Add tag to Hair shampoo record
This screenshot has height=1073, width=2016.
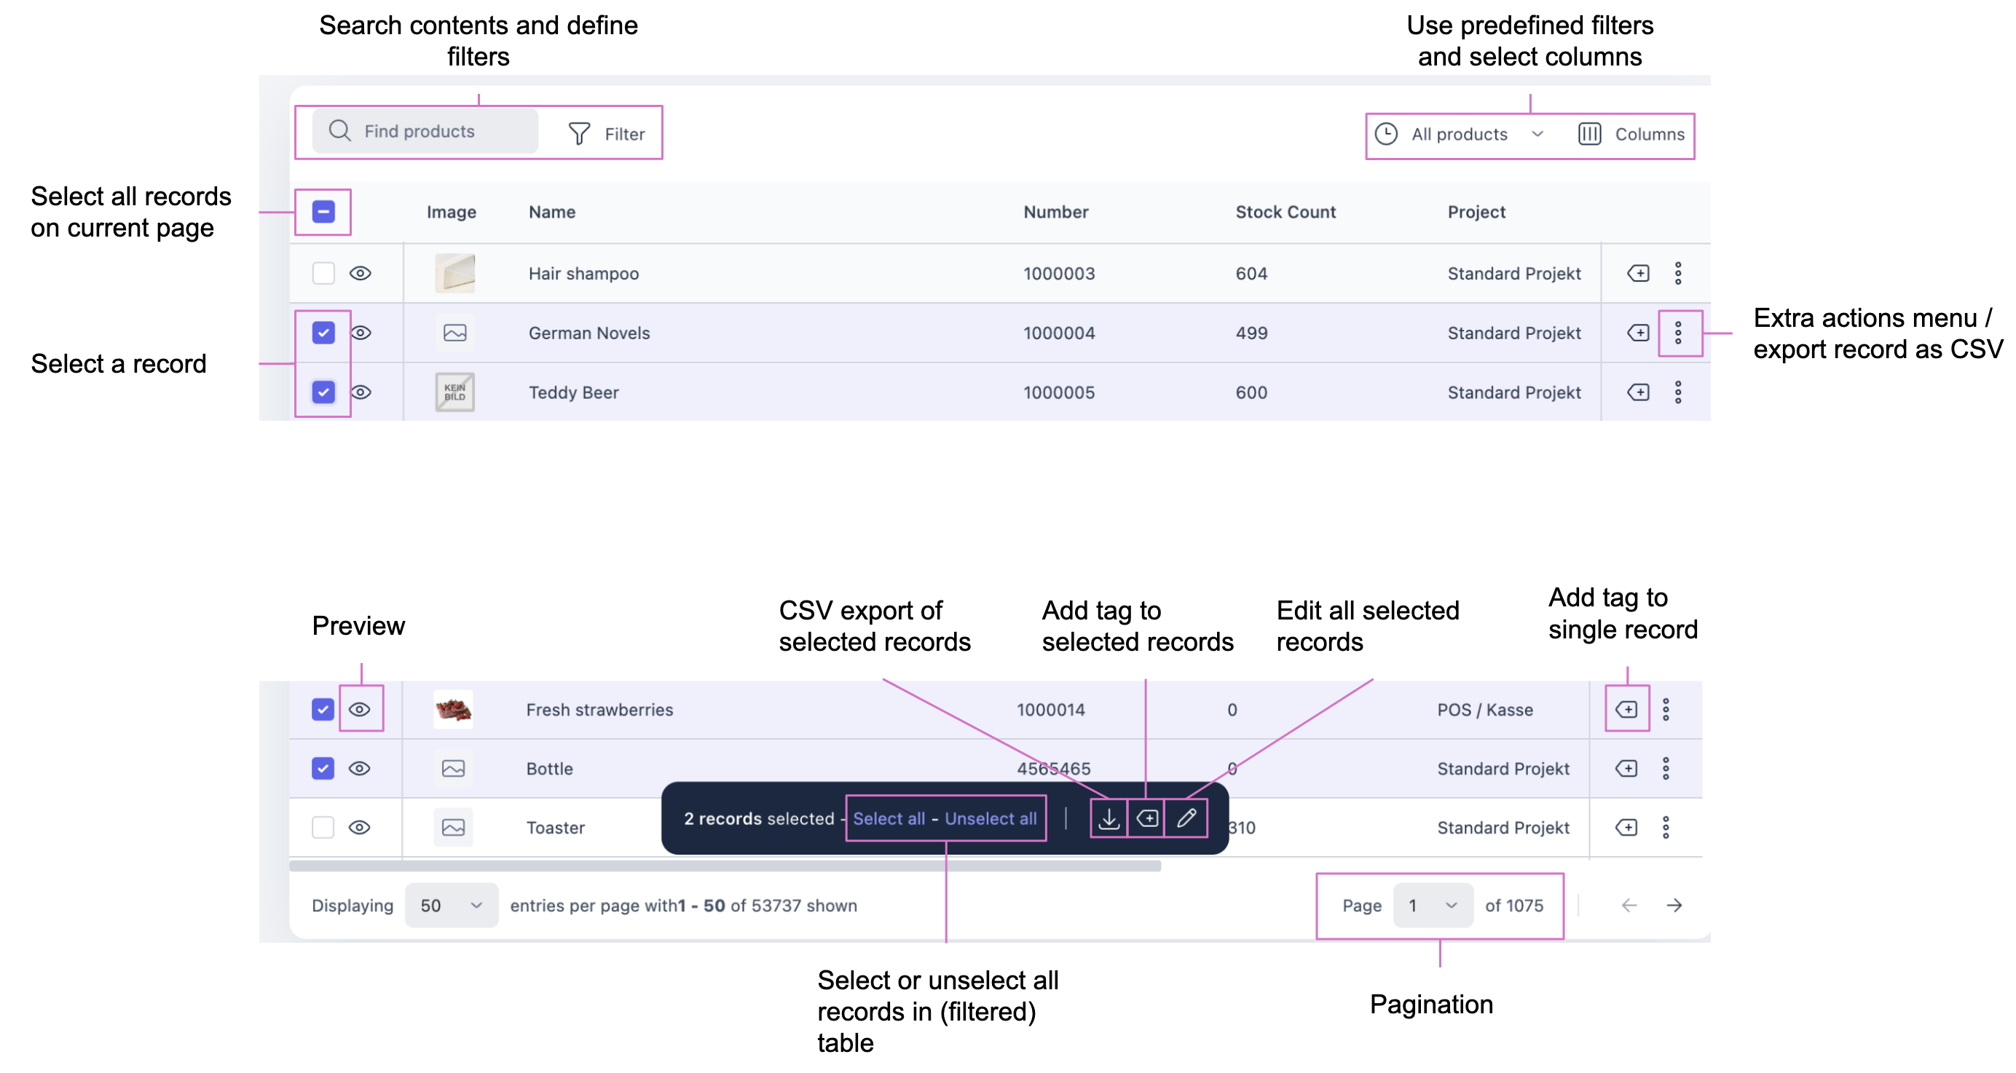point(1638,274)
